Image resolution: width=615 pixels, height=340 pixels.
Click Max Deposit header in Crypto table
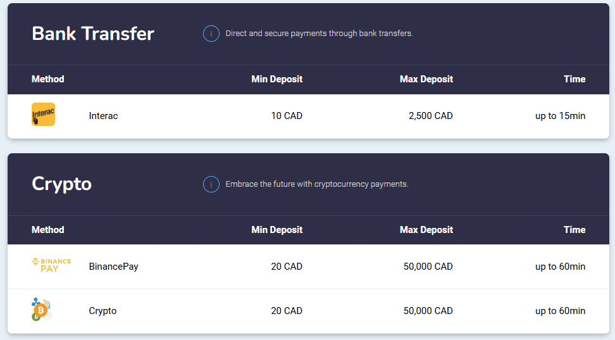426,230
